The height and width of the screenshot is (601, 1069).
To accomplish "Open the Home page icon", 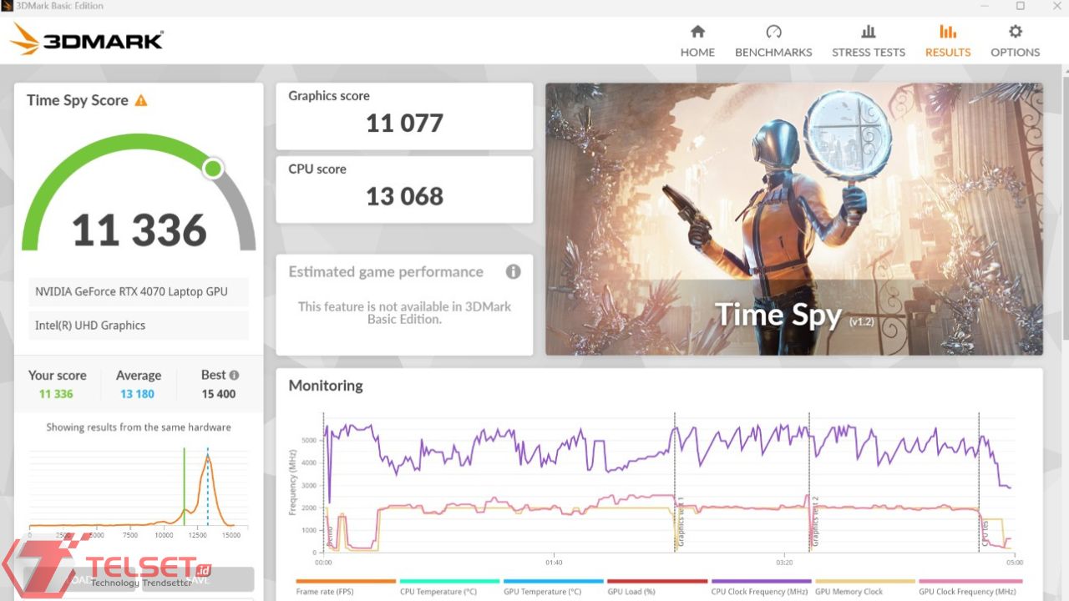I will coord(697,32).
